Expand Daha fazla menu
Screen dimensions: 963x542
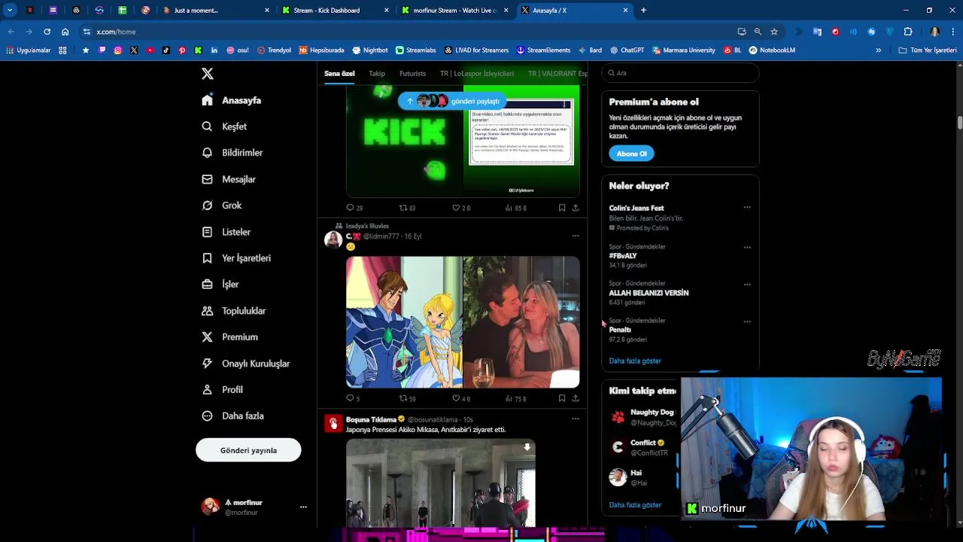click(232, 416)
